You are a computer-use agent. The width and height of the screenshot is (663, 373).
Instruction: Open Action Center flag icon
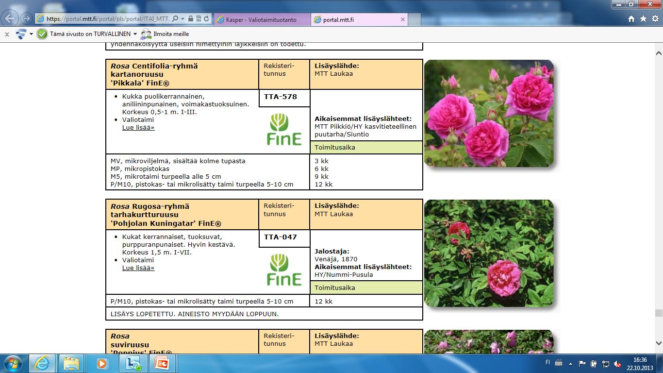pos(582,363)
